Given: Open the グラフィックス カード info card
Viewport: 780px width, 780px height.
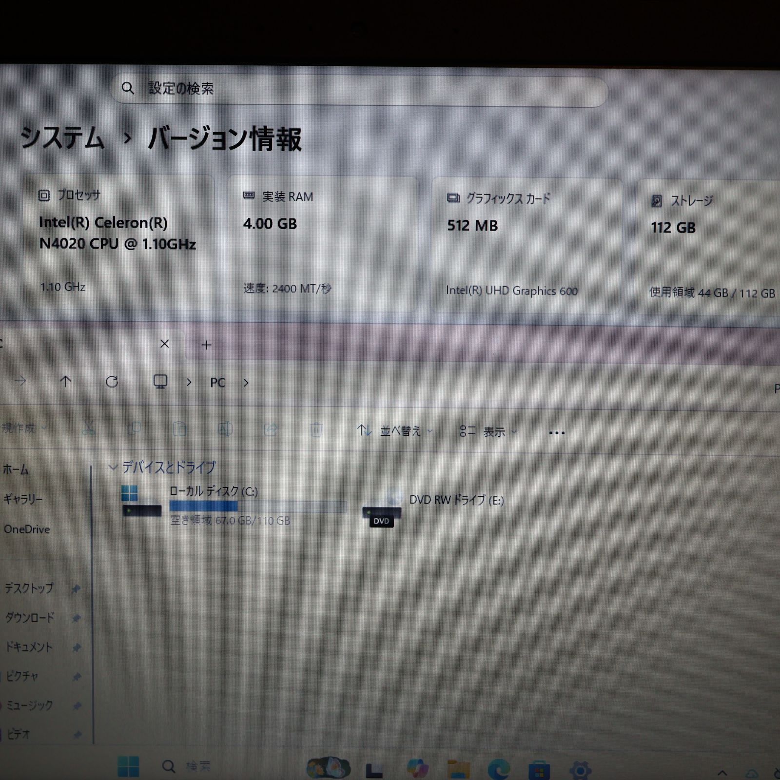Looking at the screenshot, I should [x=527, y=245].
